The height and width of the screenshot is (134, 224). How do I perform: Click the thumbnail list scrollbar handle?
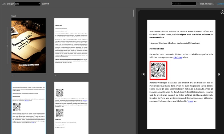[134, 13]
